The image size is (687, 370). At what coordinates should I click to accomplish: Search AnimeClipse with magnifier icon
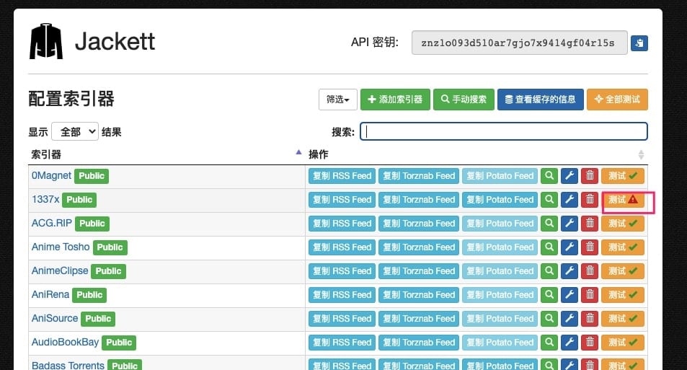coord(549,271)
